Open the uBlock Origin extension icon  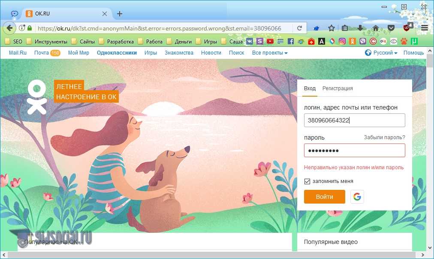pos(407,28)
